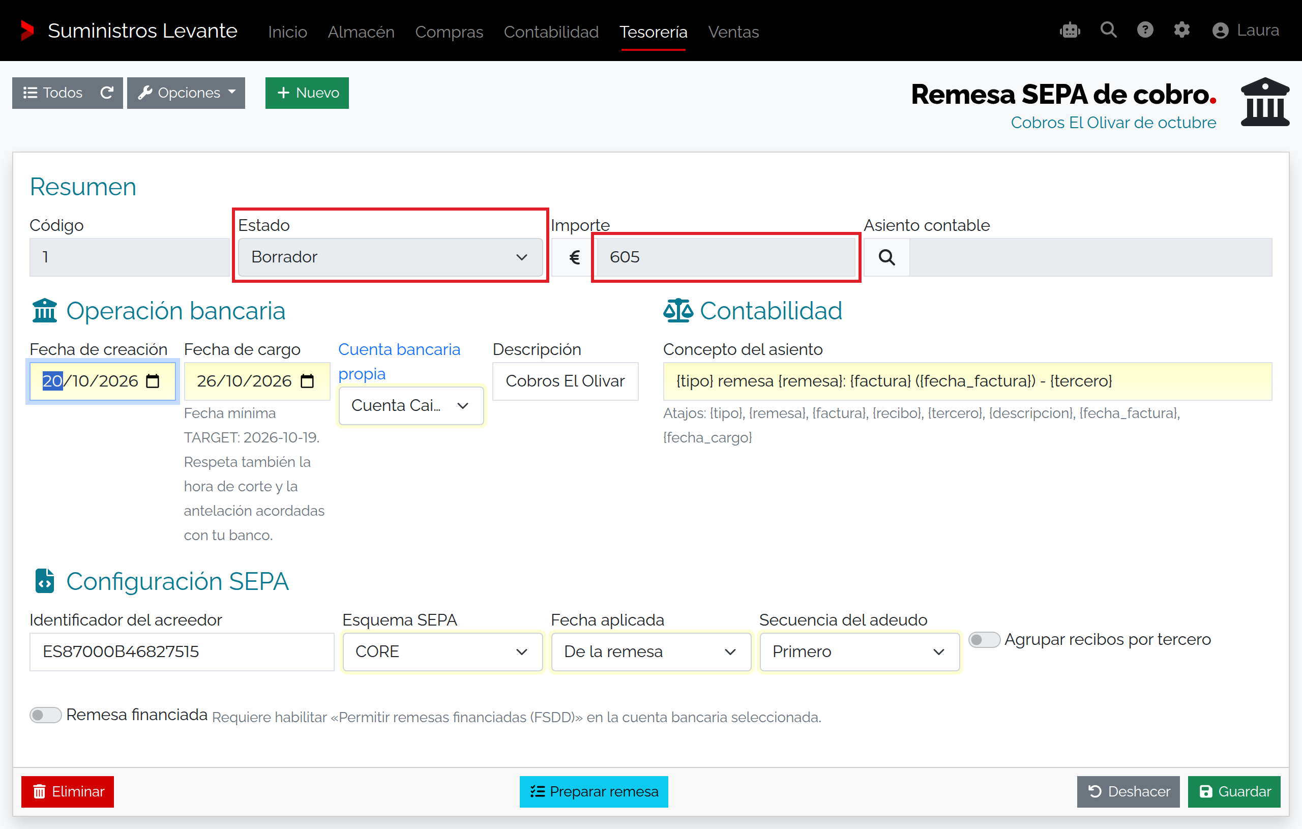
Task: Click the green Nuevo button
Action: pos(307,93)
